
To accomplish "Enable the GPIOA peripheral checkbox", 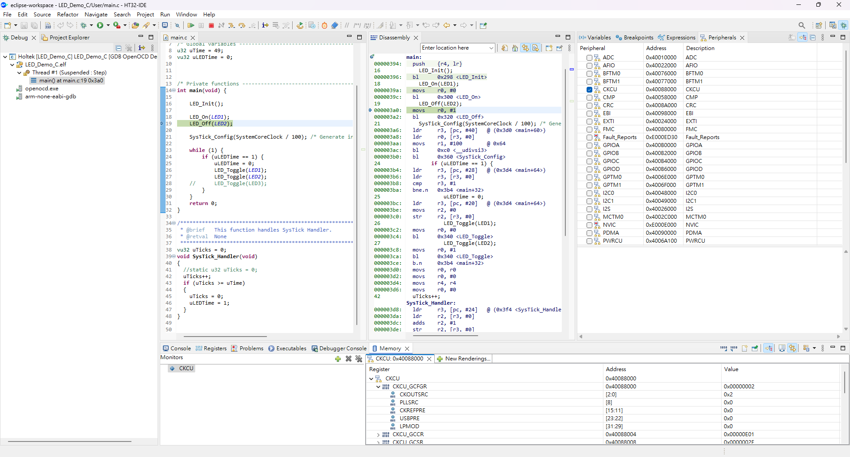I will [589, 145].
